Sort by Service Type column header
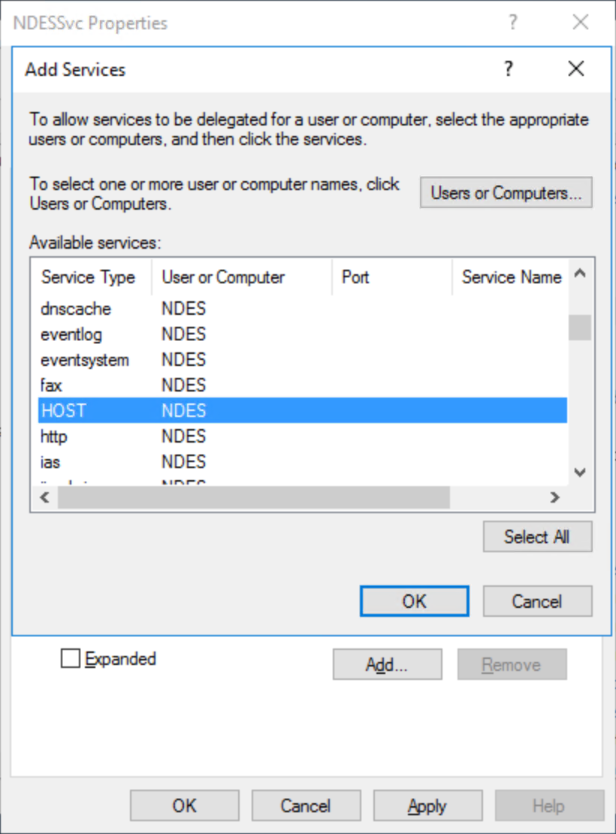 pyautogui.click(x=89, y=277)
